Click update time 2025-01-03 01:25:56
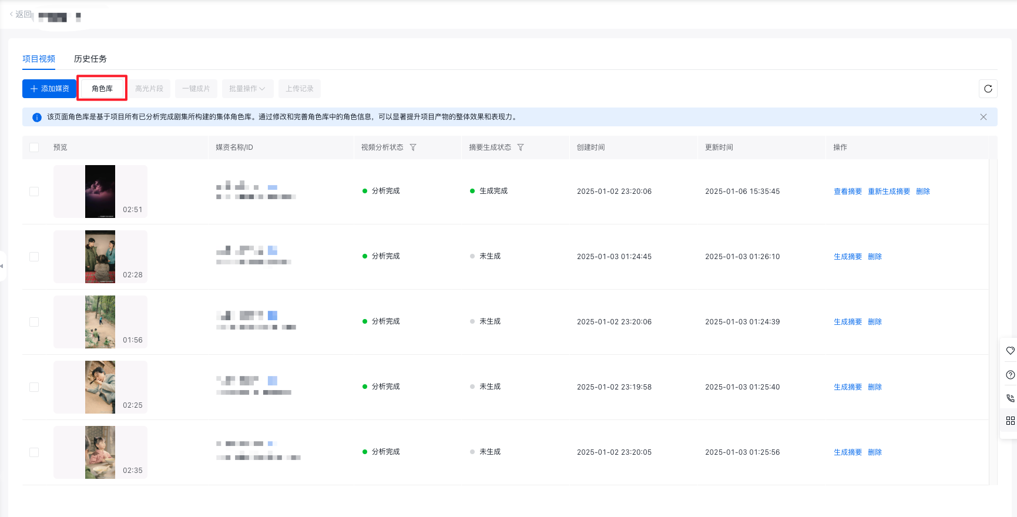The width and height of the screenshot is (1017, 517). click(x=743, y=452)
